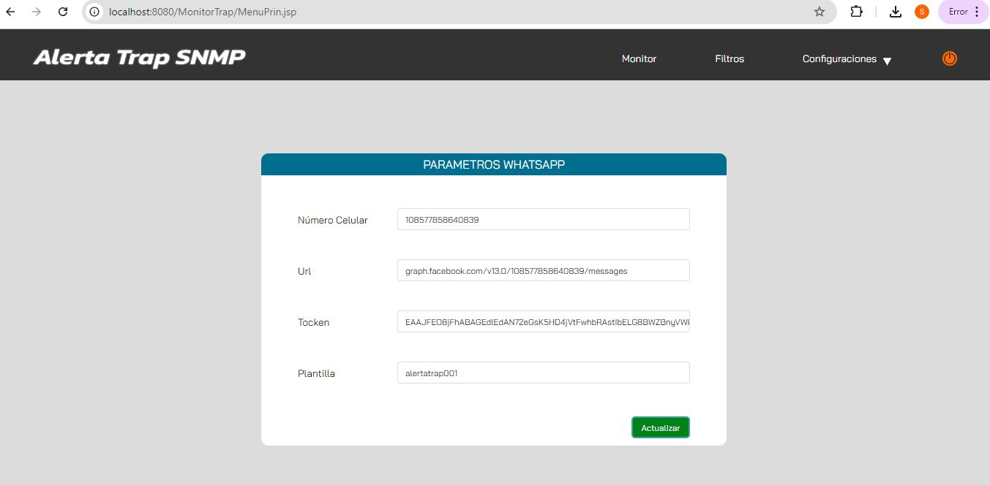This screenshot has height=485, width=990.
Task: Open the browser extensions puzzle icon
Action: point(856,12)
